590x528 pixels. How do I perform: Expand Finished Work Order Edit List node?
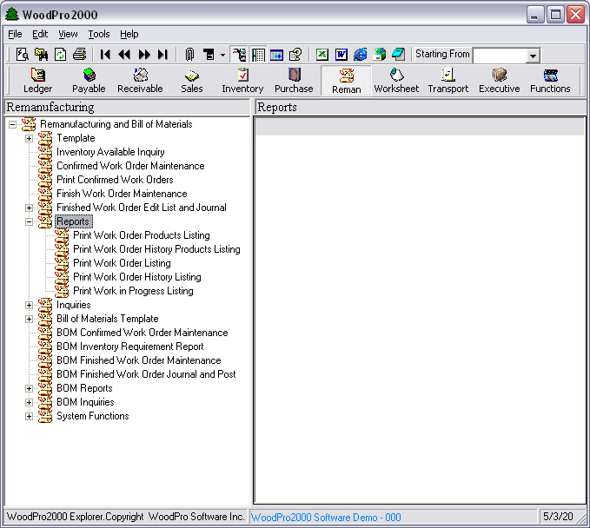29,208
